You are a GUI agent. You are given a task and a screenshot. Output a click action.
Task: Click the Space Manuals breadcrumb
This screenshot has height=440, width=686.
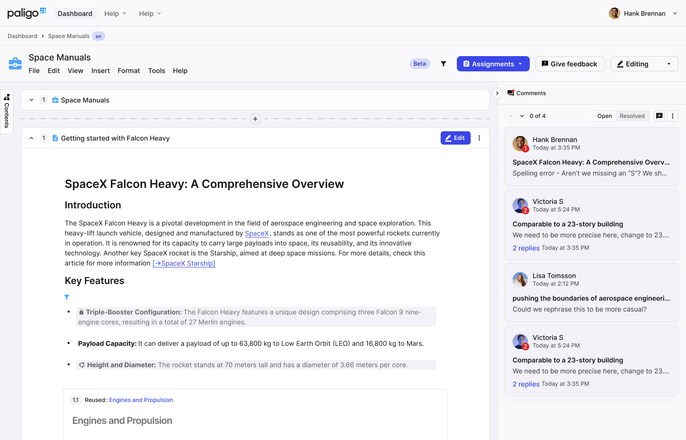(x=69, y=36)
